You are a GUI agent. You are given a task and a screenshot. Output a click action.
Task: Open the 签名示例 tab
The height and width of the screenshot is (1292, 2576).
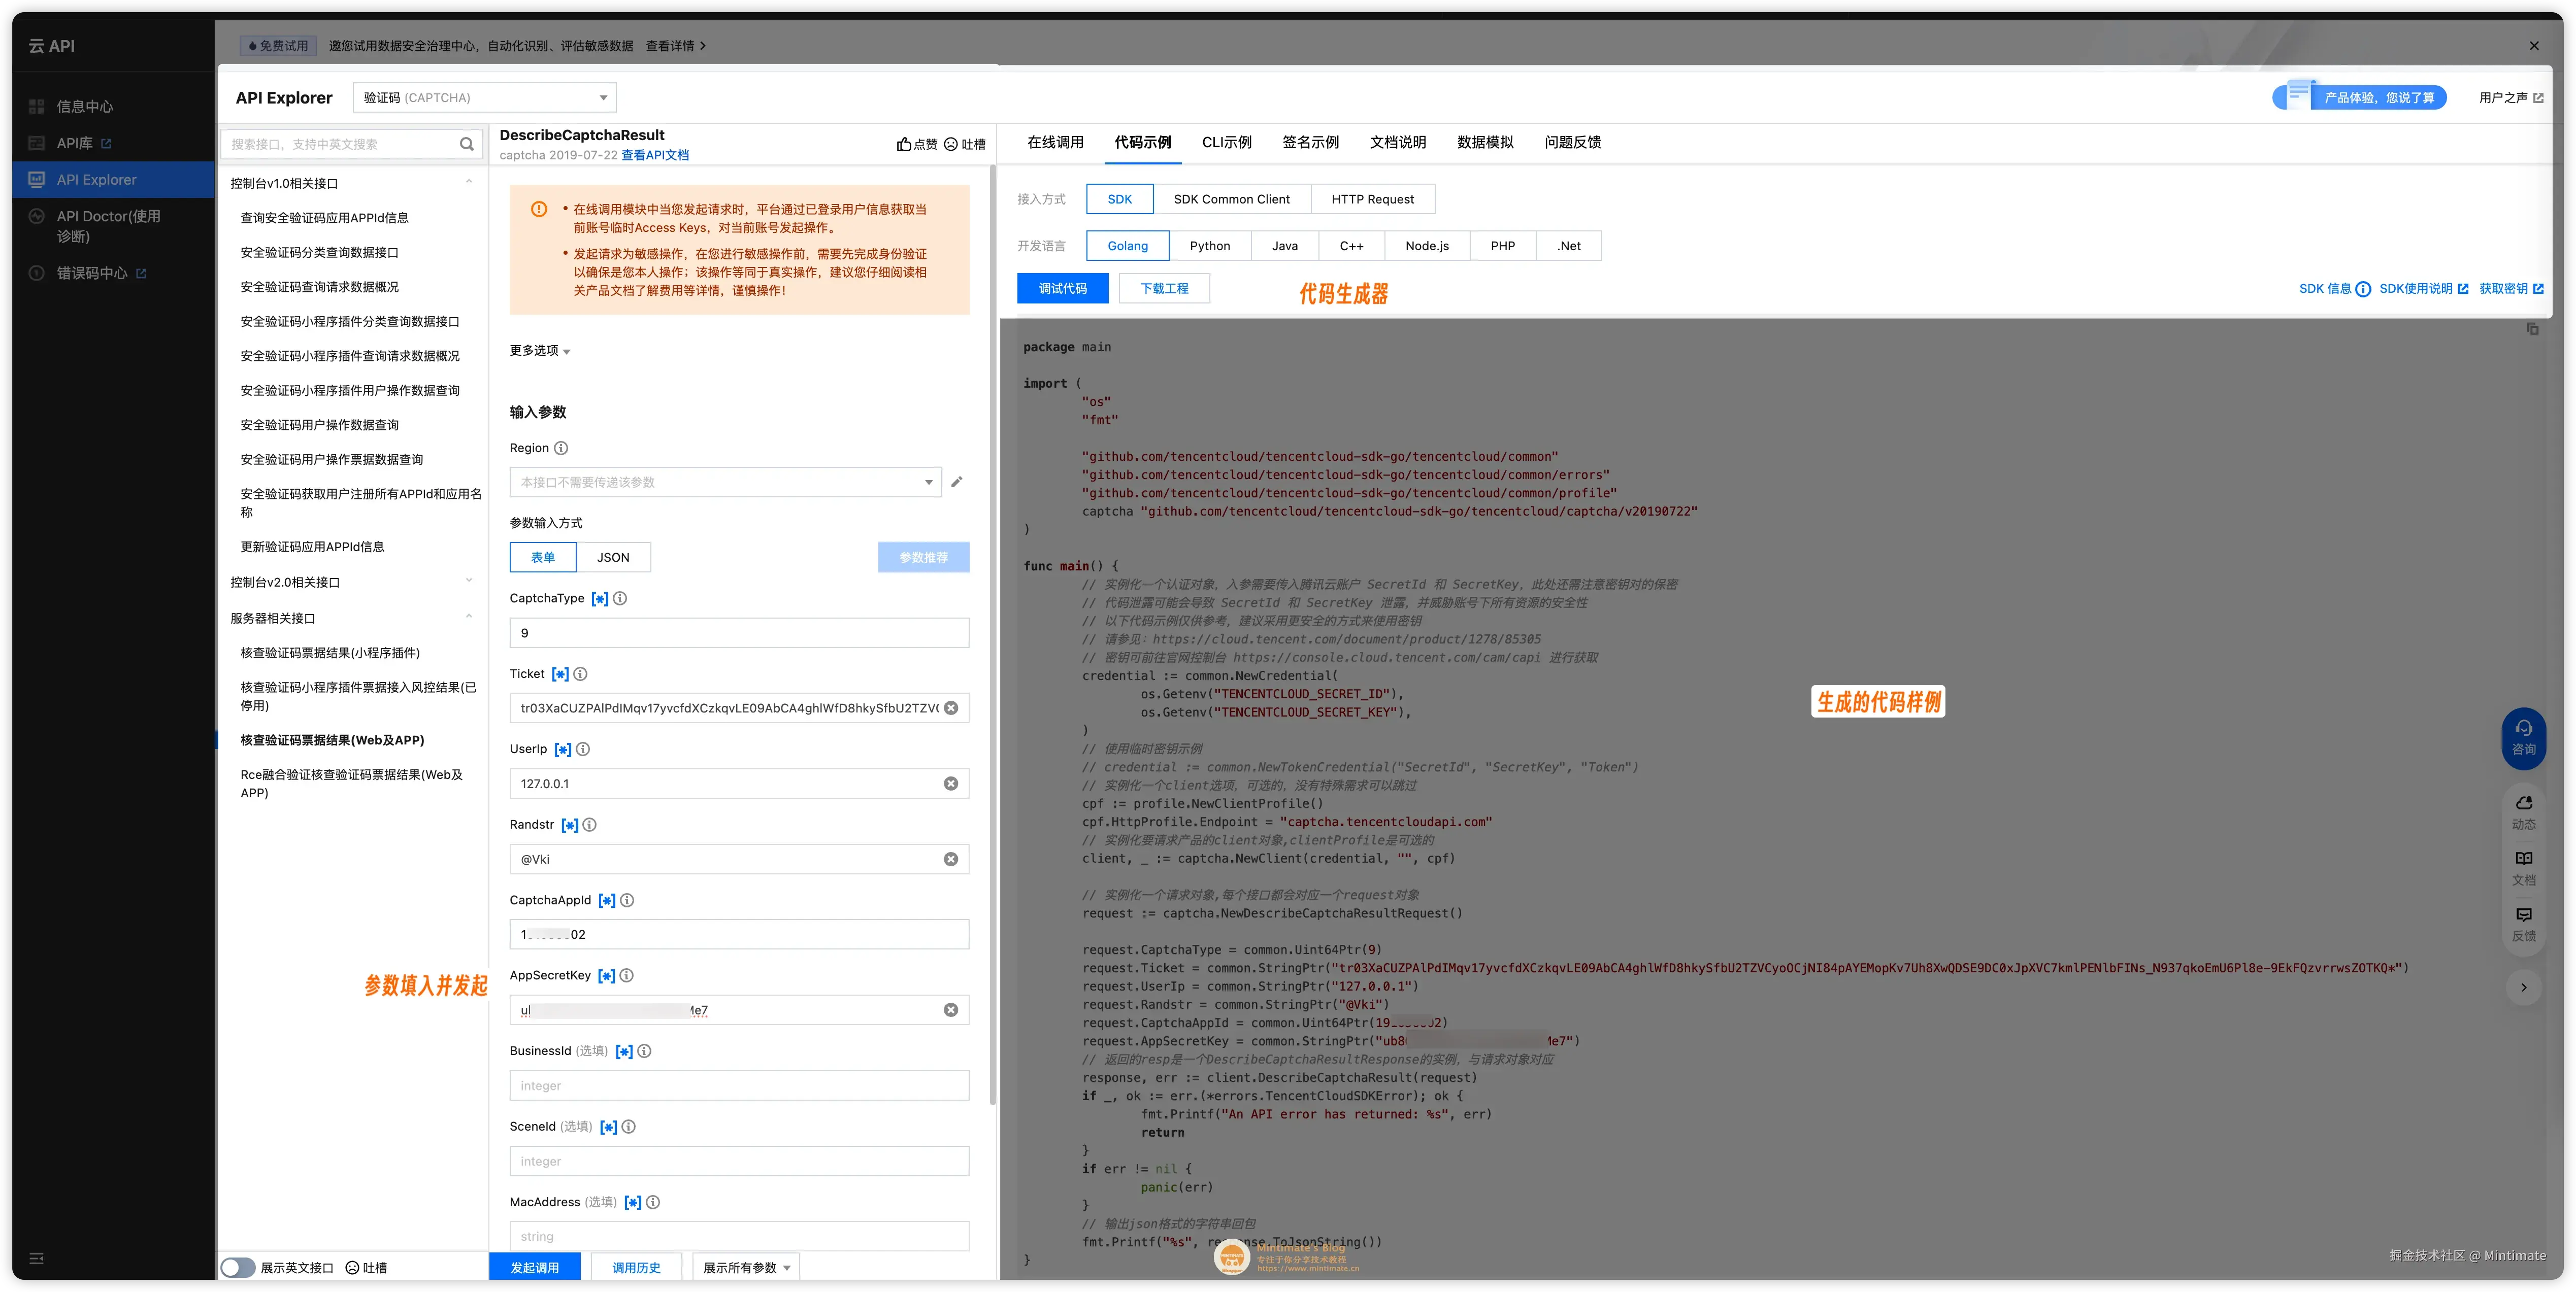[1310, 142]
